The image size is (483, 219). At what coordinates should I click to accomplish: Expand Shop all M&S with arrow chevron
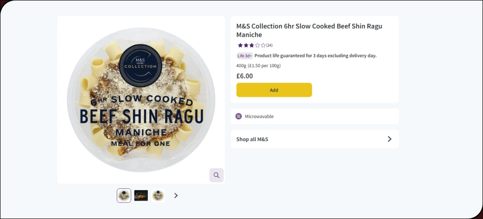389,139
